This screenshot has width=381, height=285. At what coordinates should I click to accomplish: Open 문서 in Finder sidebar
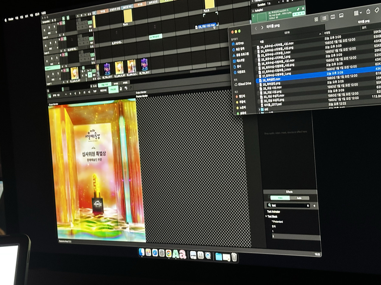(x=237, y=66)
